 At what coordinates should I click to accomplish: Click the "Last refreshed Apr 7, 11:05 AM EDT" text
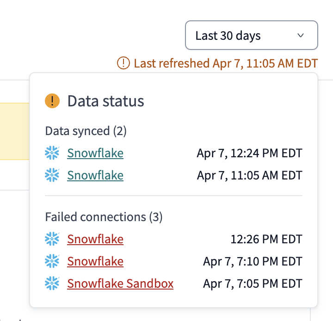click(x=226, y=63)
